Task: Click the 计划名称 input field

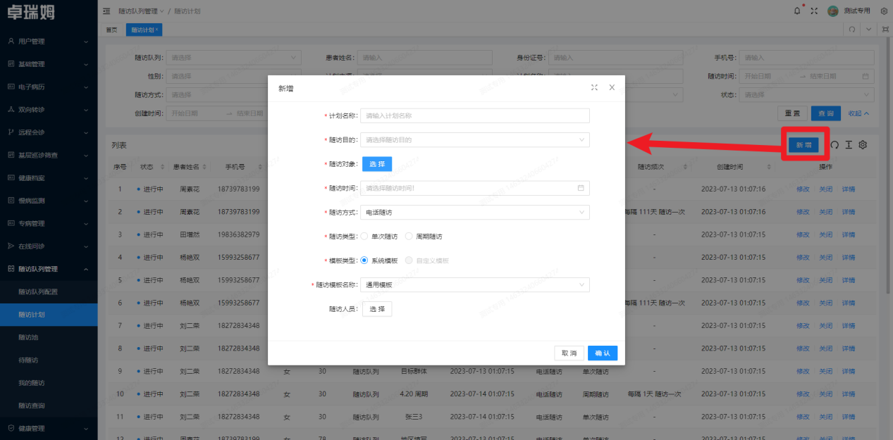Action: (474, 116)
